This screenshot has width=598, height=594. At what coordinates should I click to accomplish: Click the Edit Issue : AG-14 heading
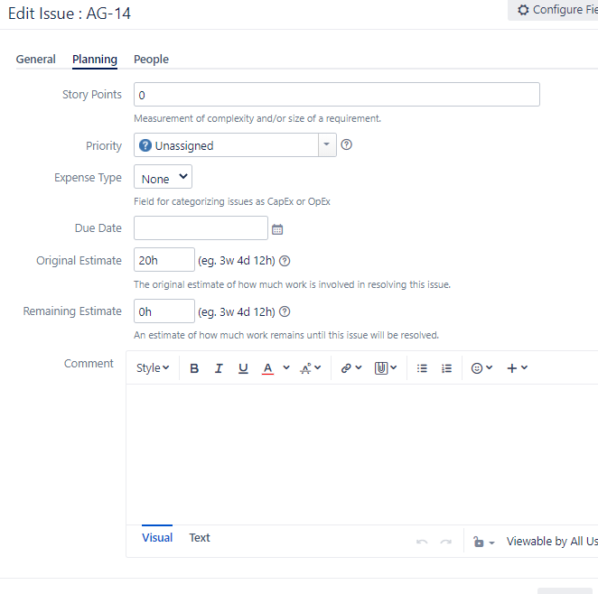click(x=70, y=14)
